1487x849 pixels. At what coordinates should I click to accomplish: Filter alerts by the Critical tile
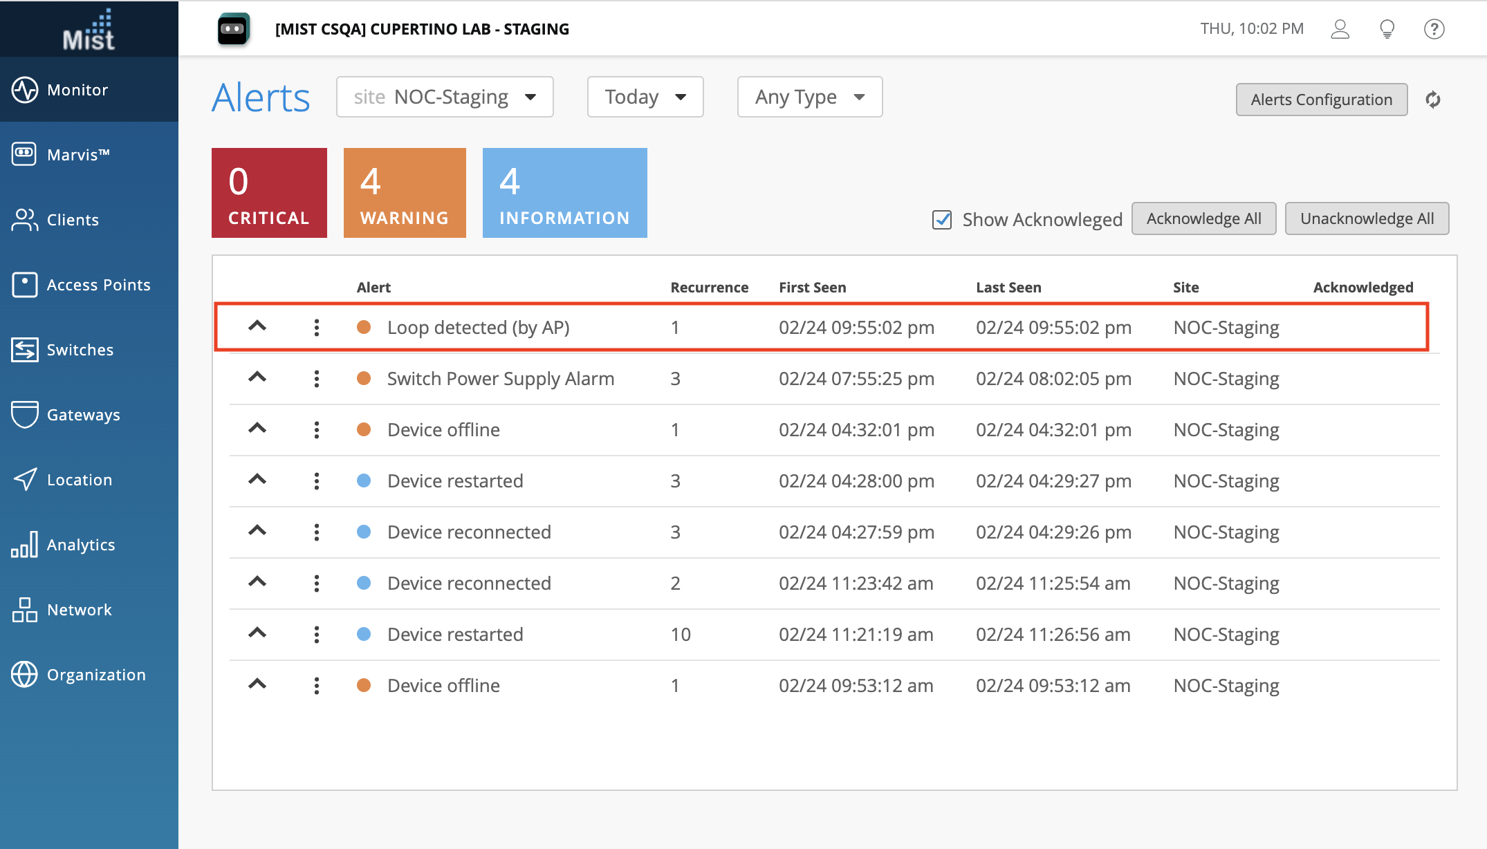click(x=269, y=193)
